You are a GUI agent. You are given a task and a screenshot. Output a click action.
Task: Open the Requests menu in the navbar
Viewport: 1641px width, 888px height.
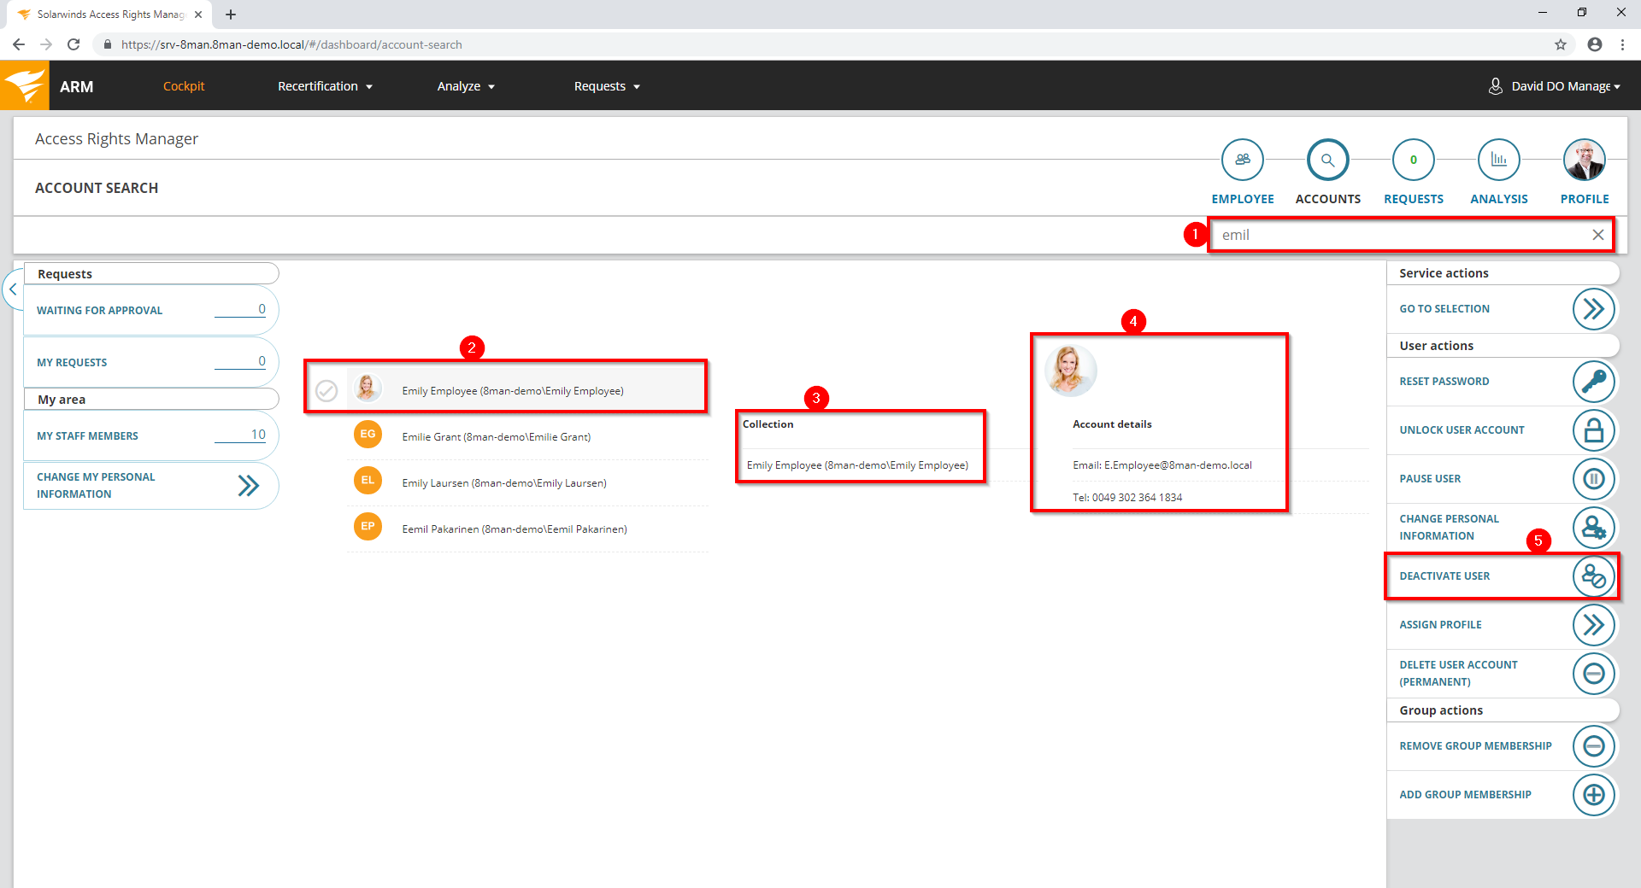[607, 86]
